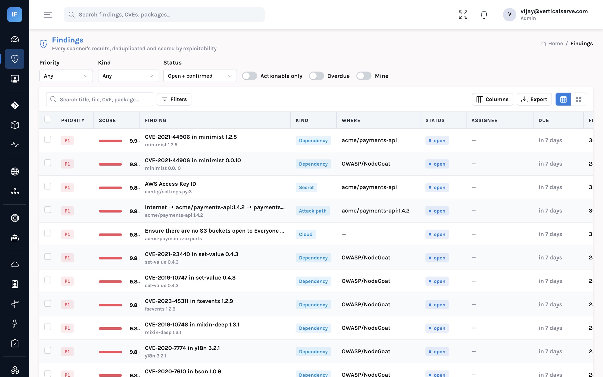
Task: Open the chip processor sidebar icon
Action: pyautogui.click(x=15, y=218)
